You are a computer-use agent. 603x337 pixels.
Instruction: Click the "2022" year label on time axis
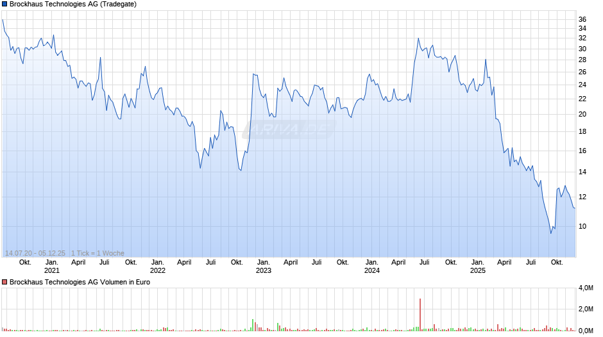click(158, 270)
